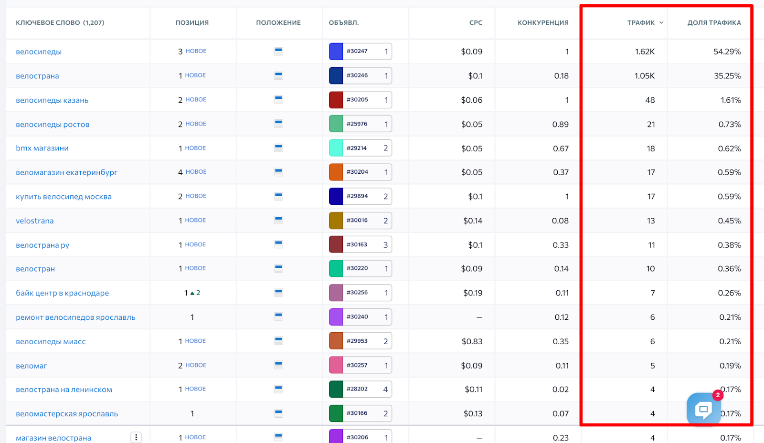Open keyword link велострана на ленинском
Image resolution: width=764 pixels, height=443 pixels.
(x=64, y=390)
